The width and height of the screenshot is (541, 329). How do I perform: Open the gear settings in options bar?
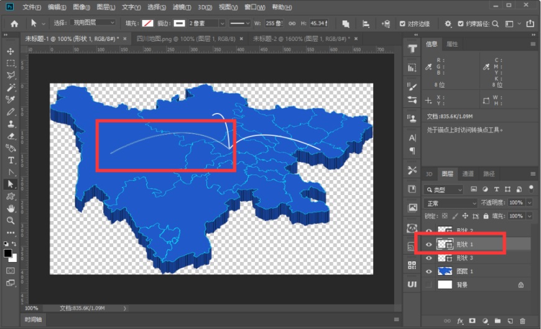point(448,24)
